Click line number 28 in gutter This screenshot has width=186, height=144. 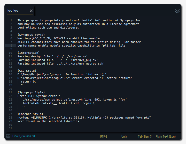click(x=10, y=118)
